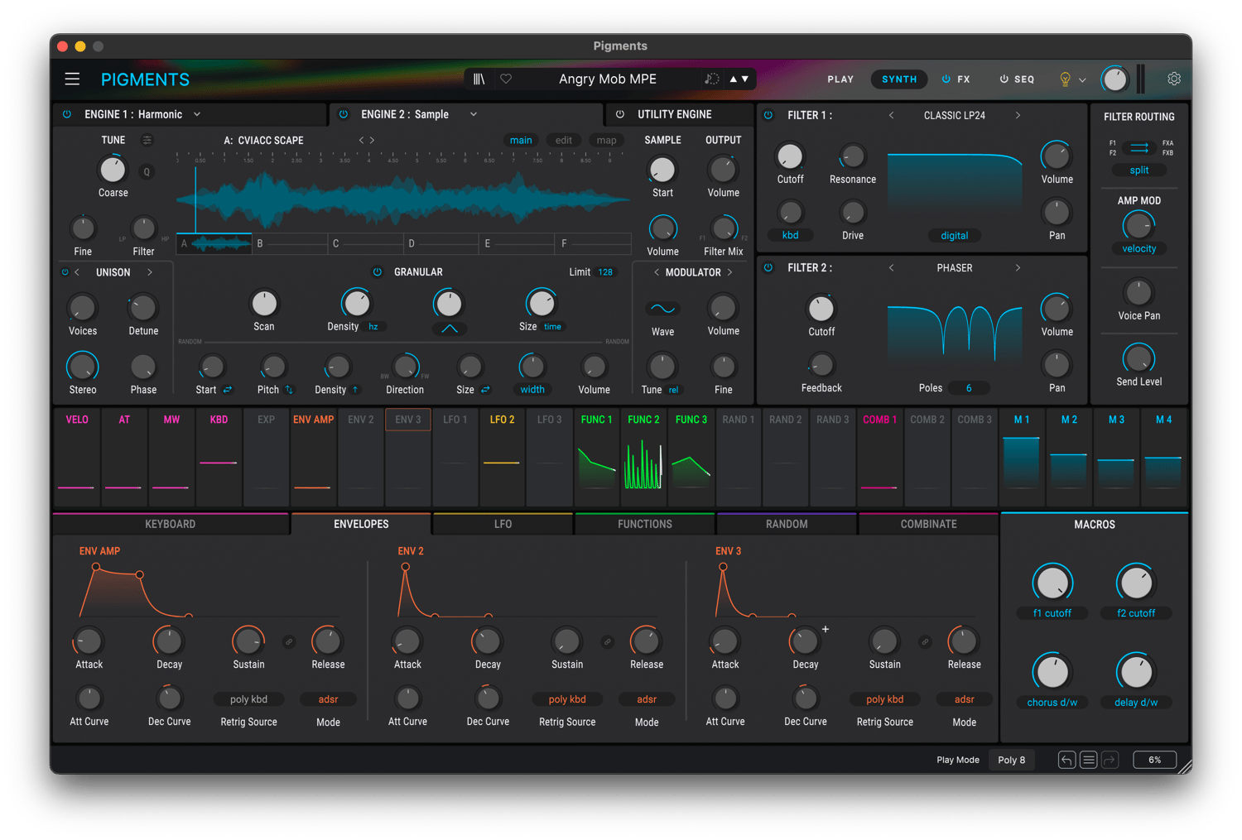Open the edit history list icon
This screenshot has height=840, width=1242.
(x=1089, y=760)
